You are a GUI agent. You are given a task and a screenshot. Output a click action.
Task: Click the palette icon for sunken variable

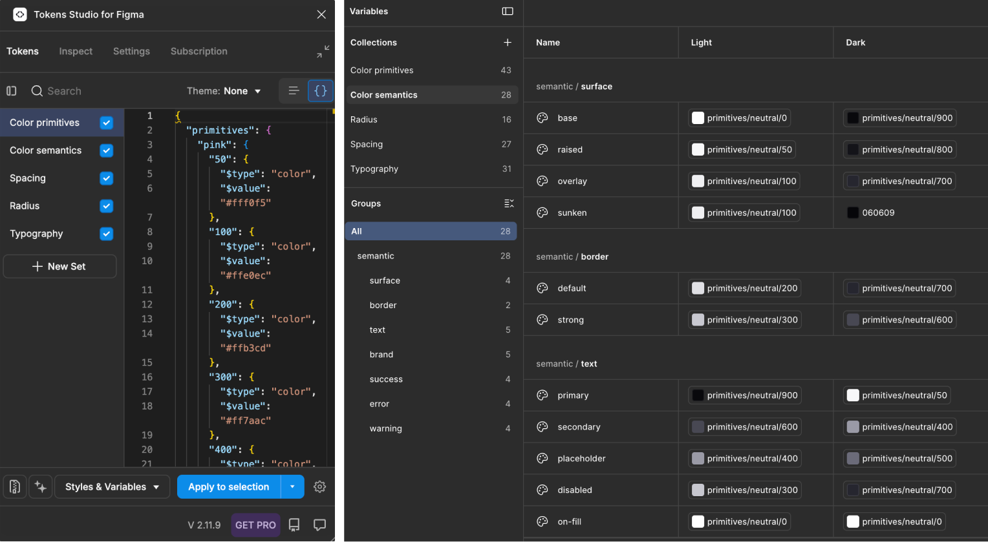[x=542, y=213]
